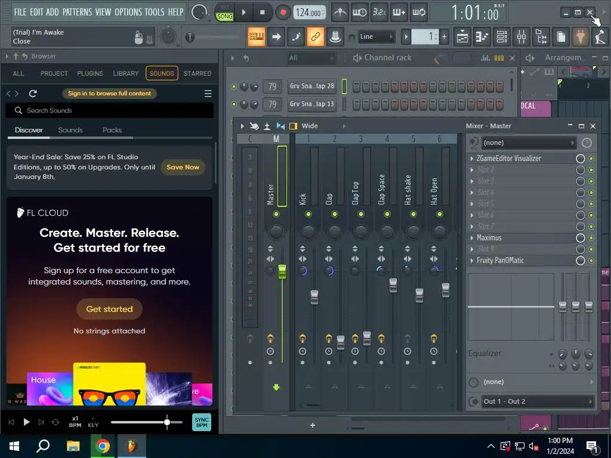The image size is (611, 458).
Task: Click the channel rack graph editor icon
Action: coord(486,58)
